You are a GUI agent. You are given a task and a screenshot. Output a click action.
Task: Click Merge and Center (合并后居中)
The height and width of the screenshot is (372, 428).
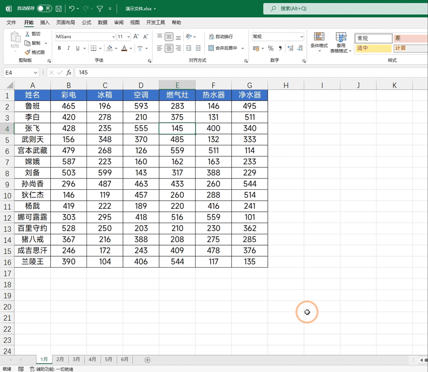pyautogui.click(x=223, y=48)
